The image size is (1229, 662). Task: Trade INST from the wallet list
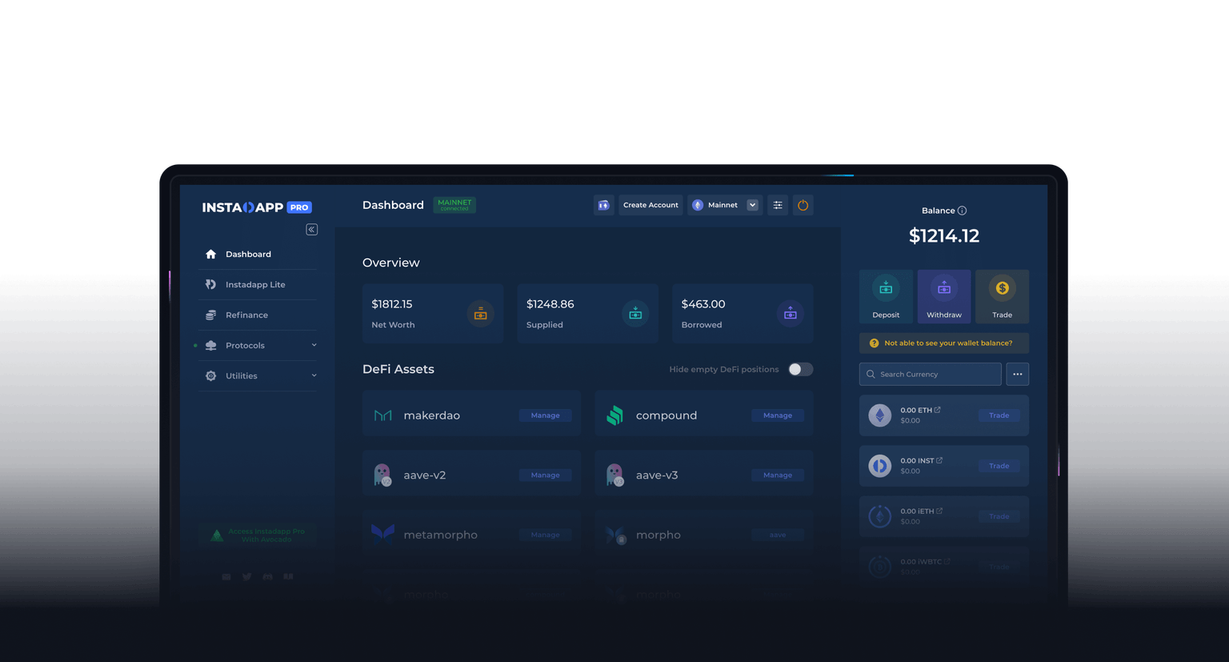(999, 466)
